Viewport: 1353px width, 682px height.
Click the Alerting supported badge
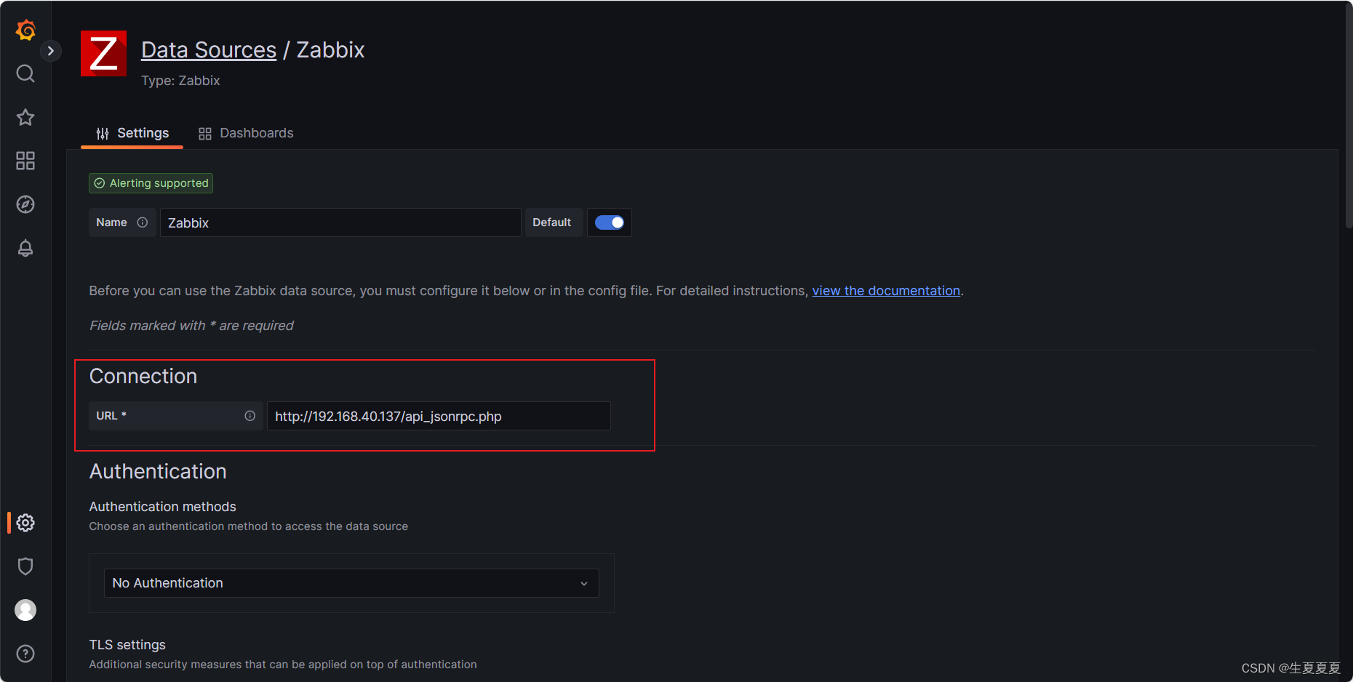pos(151,183)
